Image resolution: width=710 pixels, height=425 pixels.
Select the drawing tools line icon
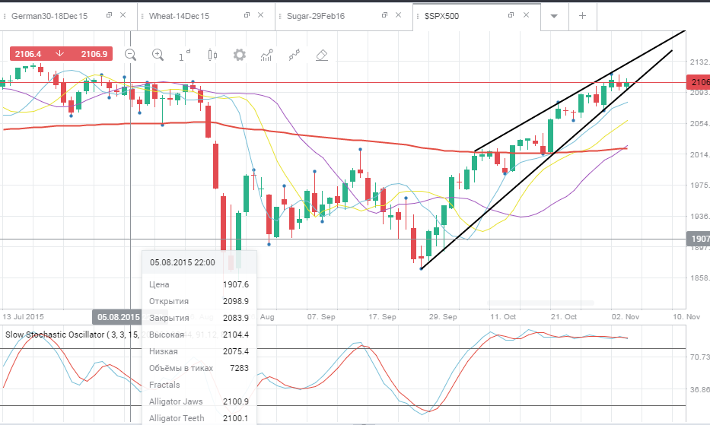(x=295, y=56)
